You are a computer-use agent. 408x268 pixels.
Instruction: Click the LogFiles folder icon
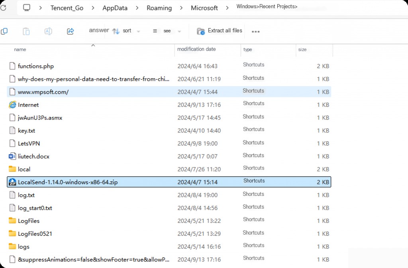pyautogui.click(x=12, y=221)
